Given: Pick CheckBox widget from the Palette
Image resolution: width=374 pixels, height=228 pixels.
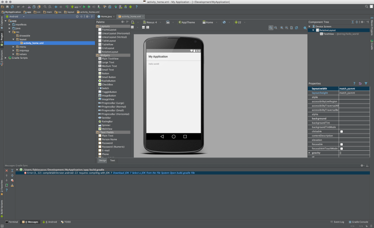Looking at the screenshot, I should (106, 85).
